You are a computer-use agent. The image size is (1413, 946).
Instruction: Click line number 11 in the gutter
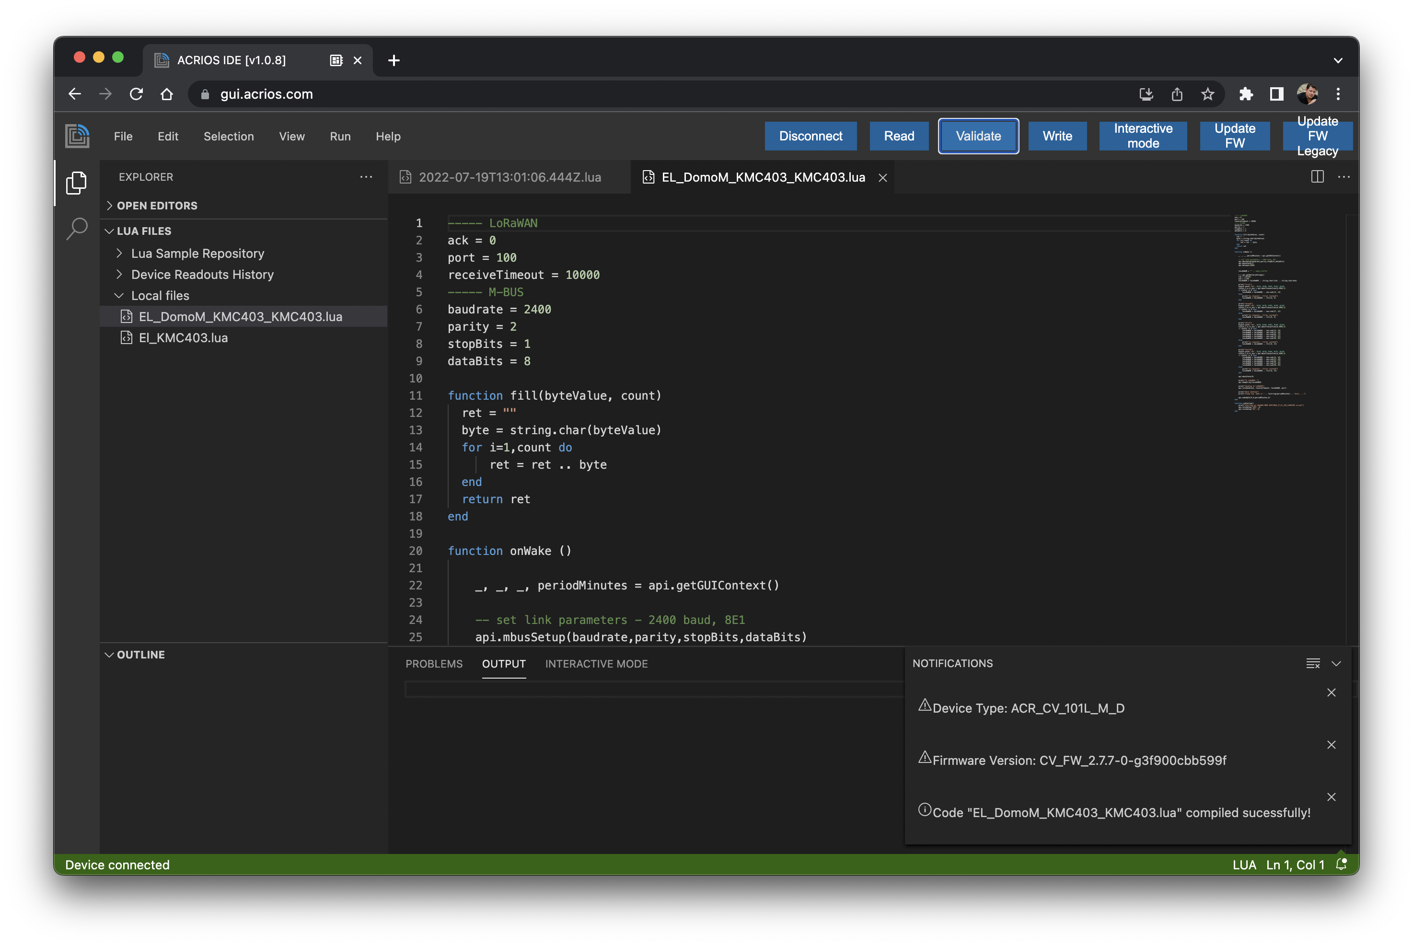415,395
